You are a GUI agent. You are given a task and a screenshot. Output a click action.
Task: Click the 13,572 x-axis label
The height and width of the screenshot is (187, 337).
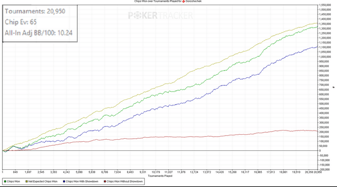tap(207, 172)
